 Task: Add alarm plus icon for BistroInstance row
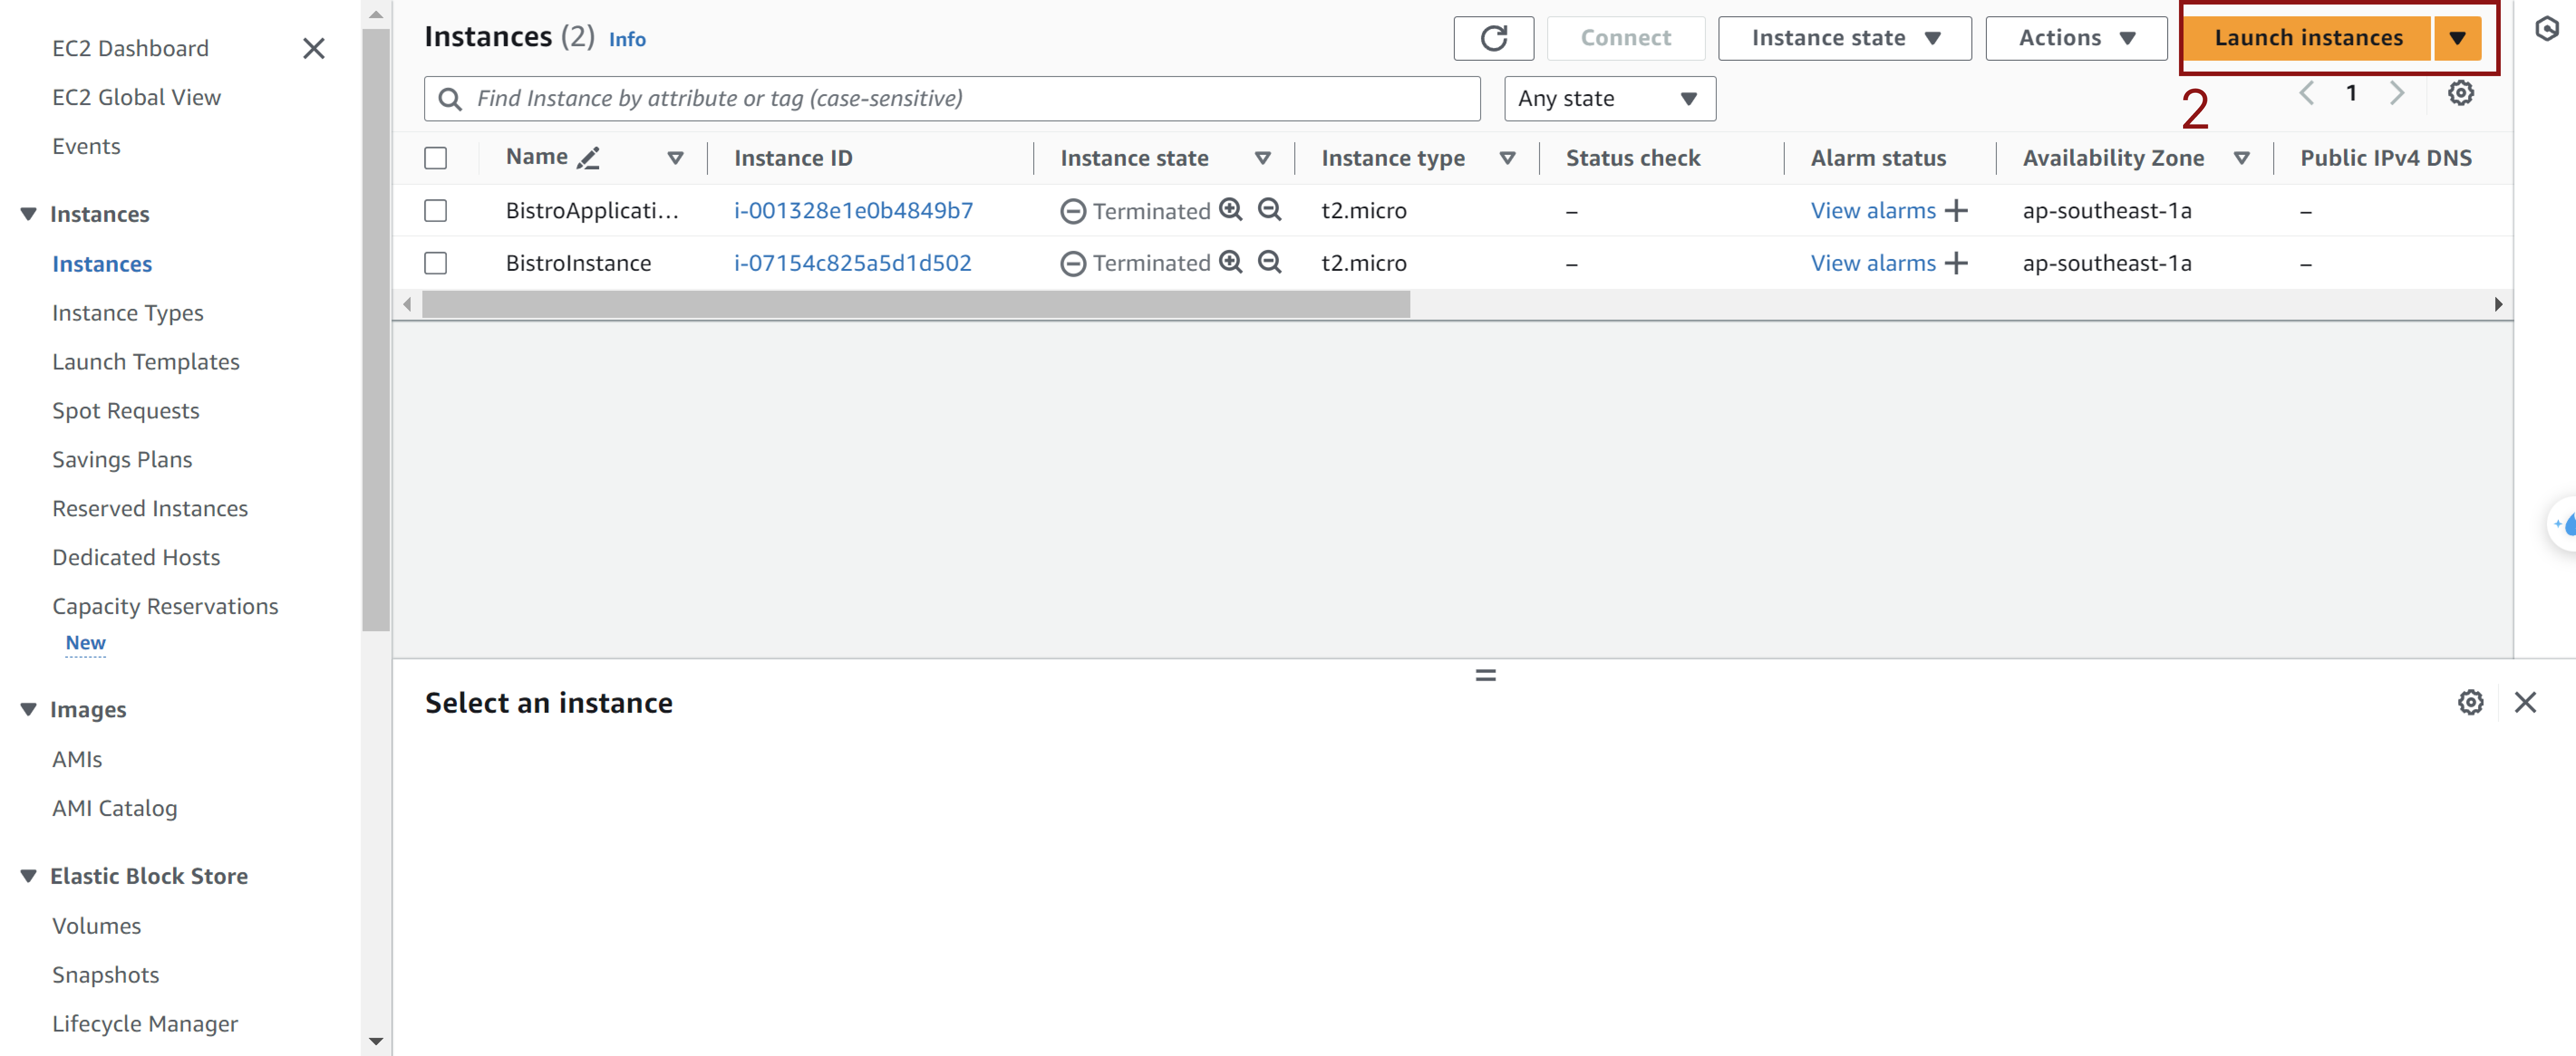(1956, 263)
